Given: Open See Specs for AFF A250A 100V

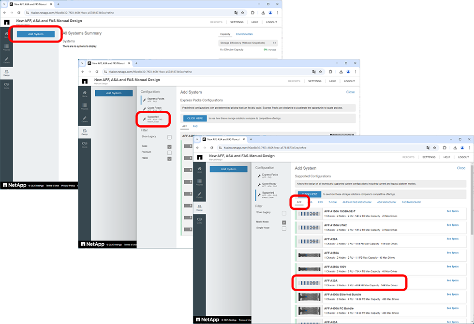Looking at the screenshot, I should tap(453, 266).
